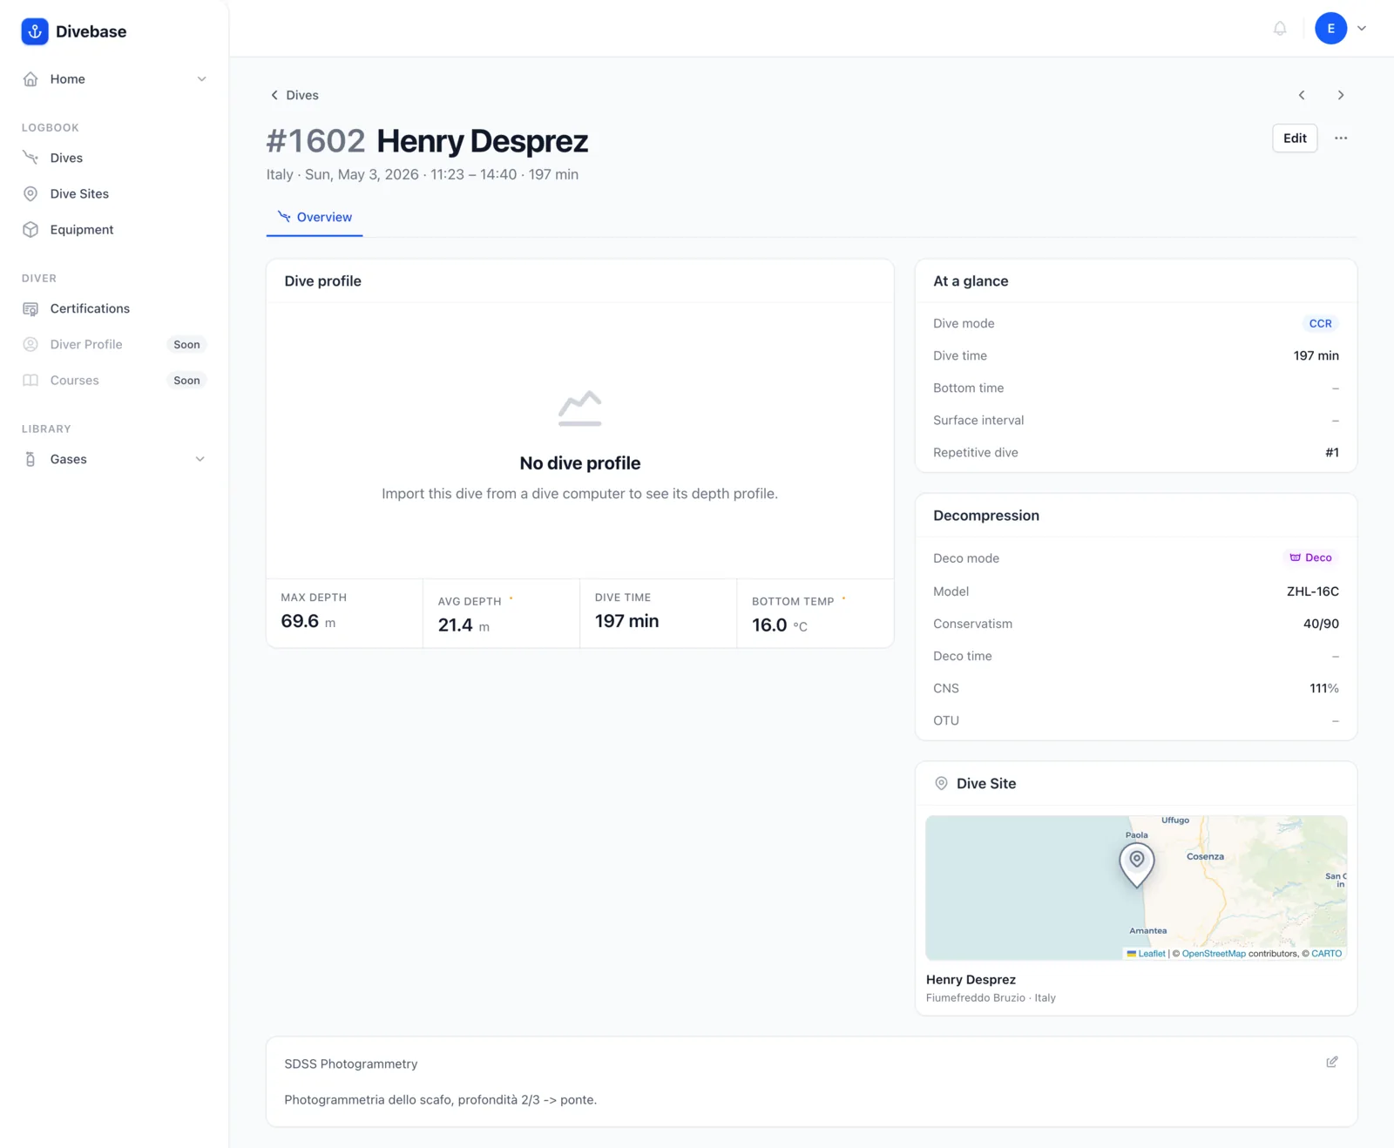Expand the Gases menu chevron

point(200,459)
